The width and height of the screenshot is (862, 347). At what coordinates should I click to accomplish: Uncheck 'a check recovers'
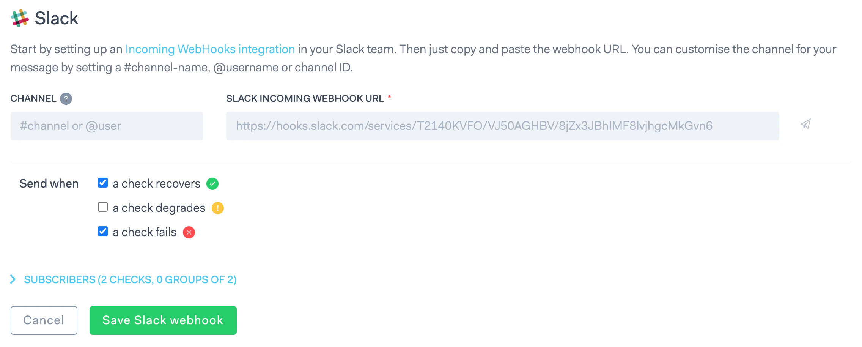[102, 183]
